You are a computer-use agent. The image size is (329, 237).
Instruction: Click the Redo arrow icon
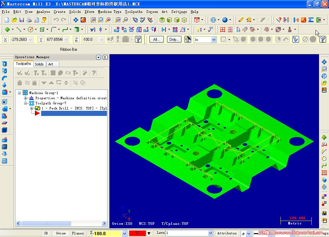click(x=64, y=20)
